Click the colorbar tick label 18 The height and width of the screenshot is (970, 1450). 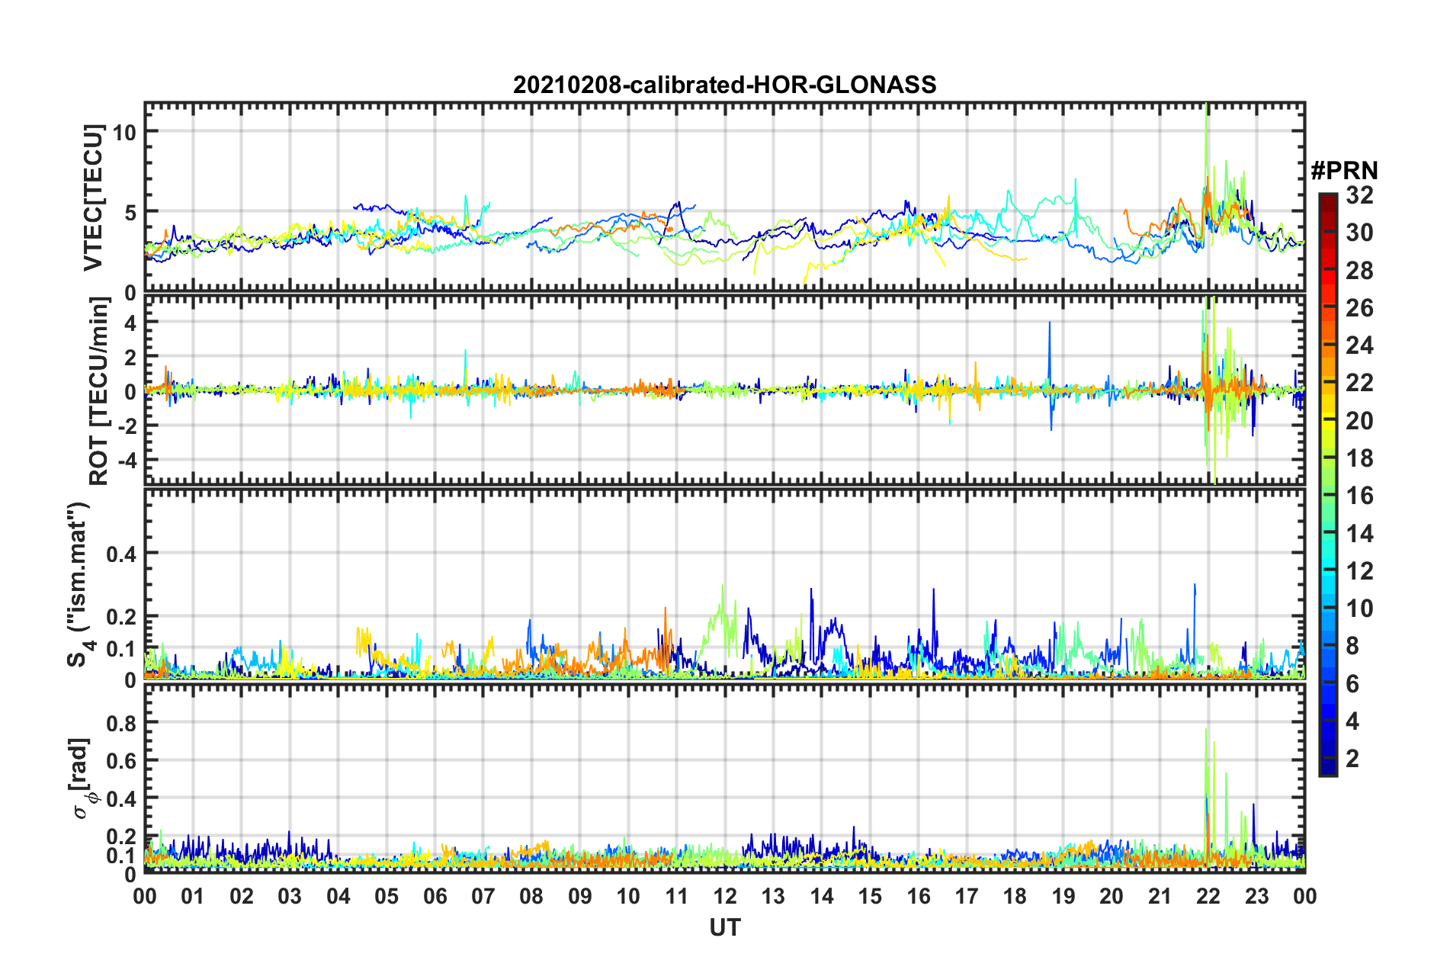tap(1359, 458)
